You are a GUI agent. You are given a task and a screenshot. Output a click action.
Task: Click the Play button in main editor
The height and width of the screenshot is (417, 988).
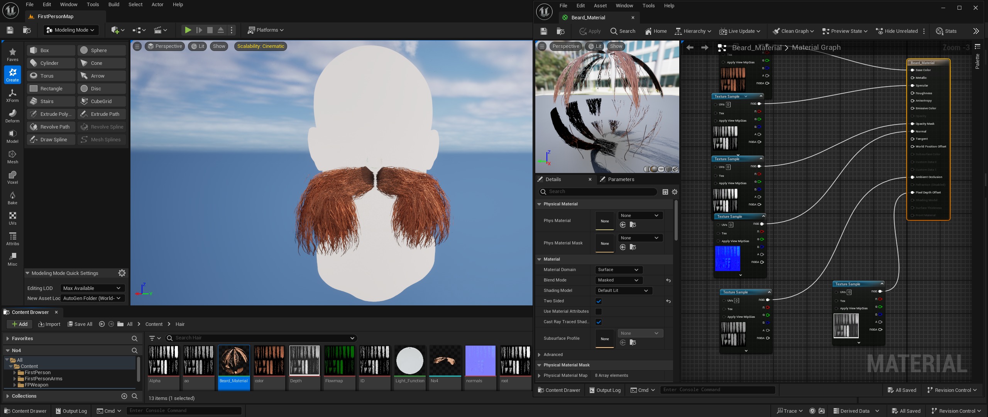click(x=188, y=30)
